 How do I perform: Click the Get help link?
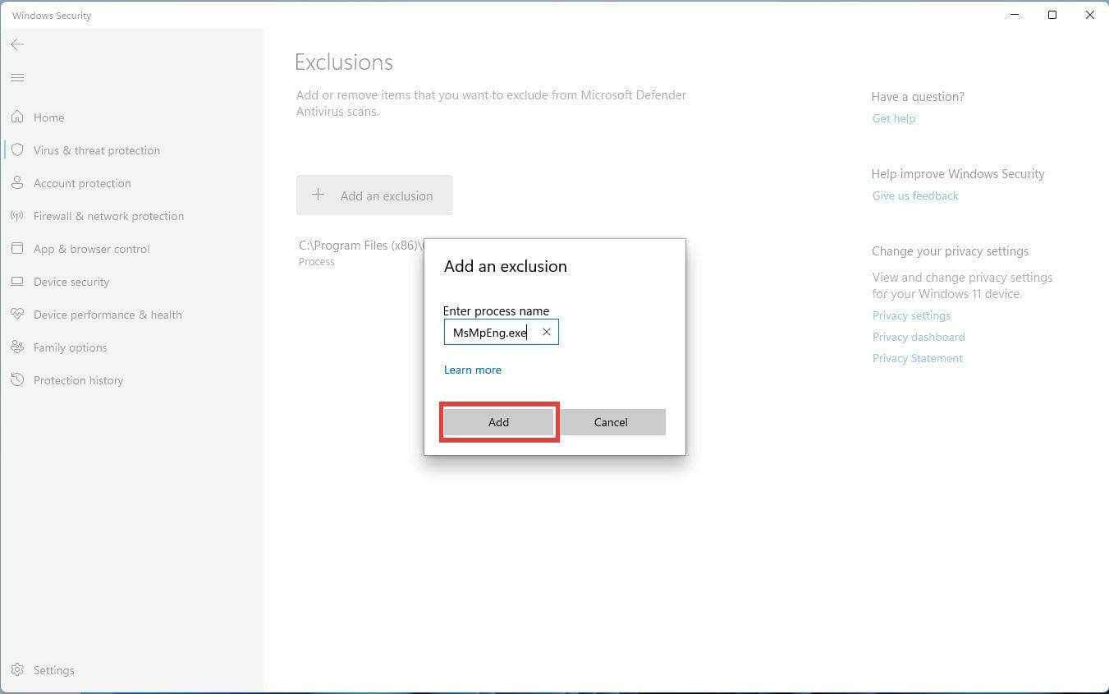[x=893, y=118]
